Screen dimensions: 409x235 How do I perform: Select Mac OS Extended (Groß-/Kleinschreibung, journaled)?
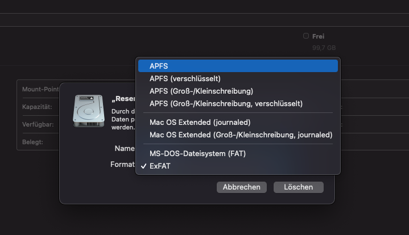pyautogui.click(x=241, y=135)
